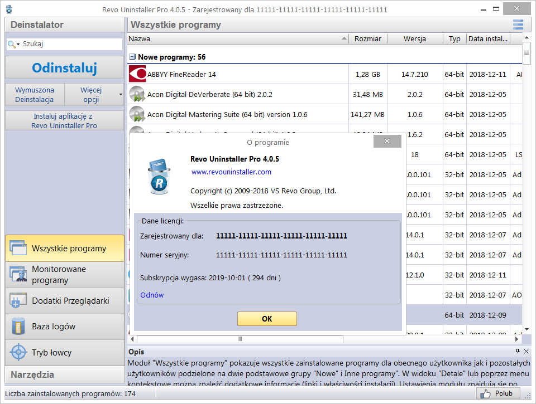Screen dimensions: 536x404
Task: Click the bold registered-to license key text
Action: (281, 236)
